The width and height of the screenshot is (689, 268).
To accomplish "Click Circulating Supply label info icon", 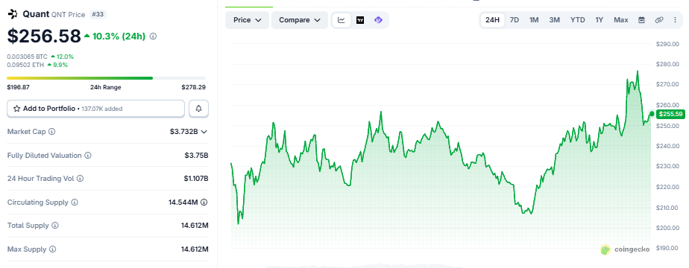I will tap(75, 202).
